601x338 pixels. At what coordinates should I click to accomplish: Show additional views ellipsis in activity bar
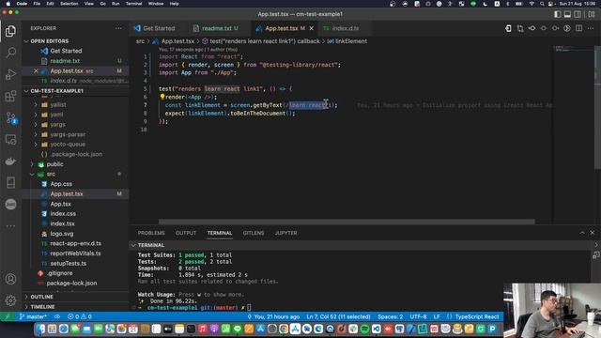point(10,226)
